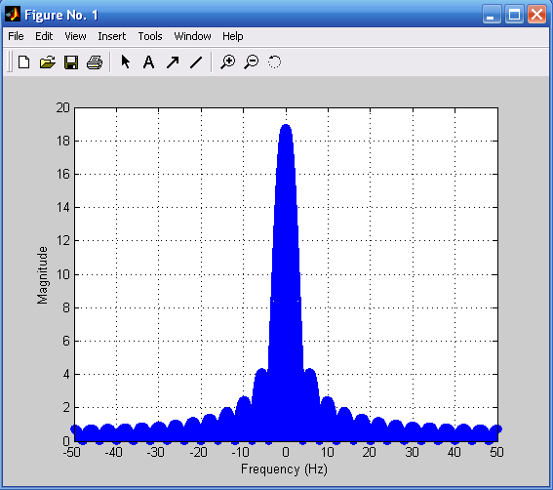Open the Tools menu

pyautogui.click(x=150, y=36)
